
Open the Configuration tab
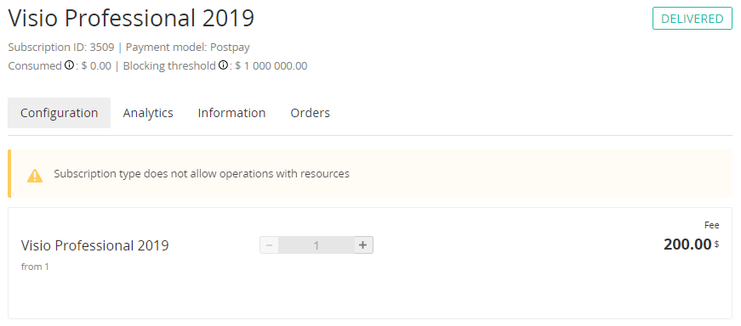59,113
